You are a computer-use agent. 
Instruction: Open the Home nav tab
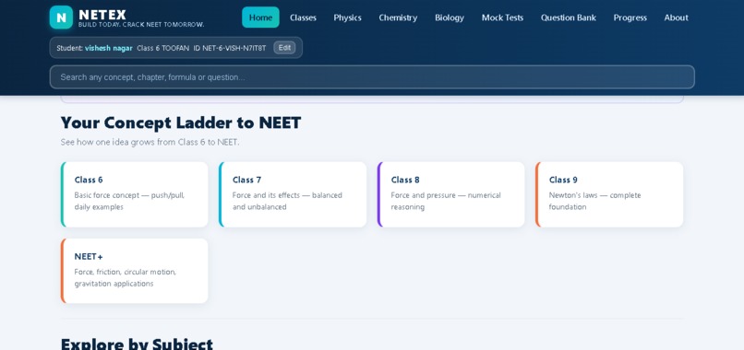point(260,17)
